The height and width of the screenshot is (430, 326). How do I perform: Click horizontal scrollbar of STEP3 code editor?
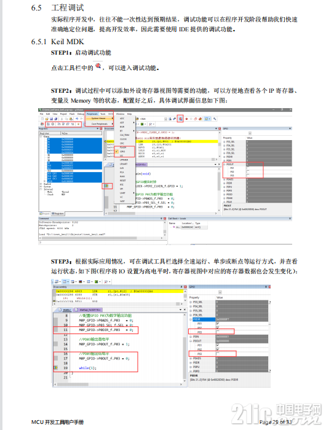point(117,385)
